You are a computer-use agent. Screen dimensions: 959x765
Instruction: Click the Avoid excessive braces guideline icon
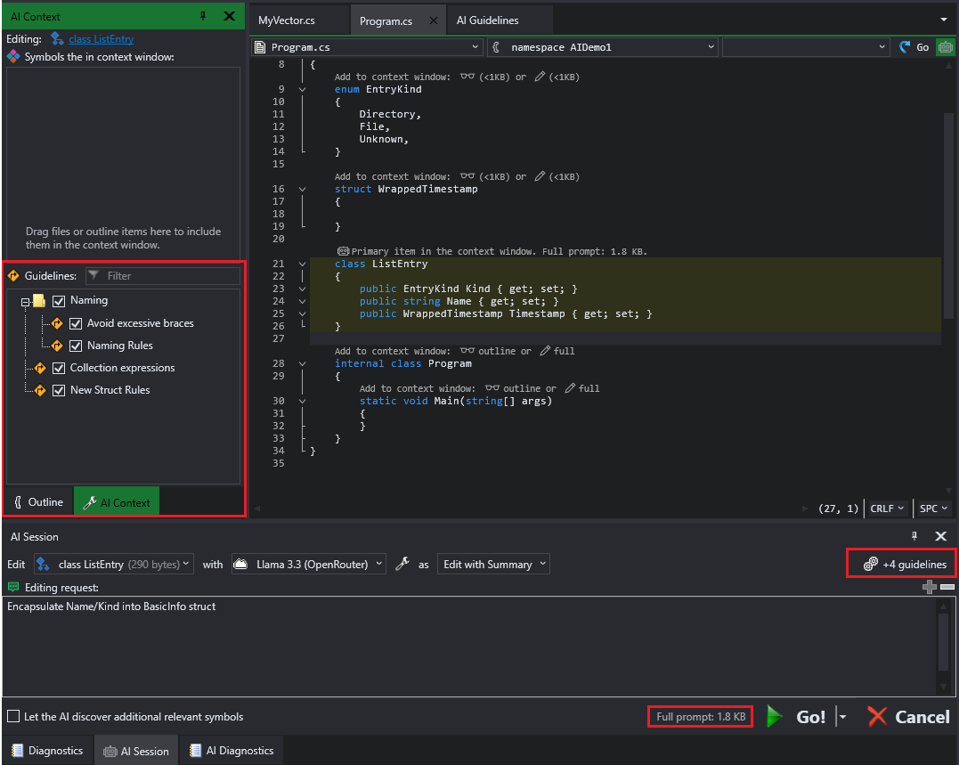pyautogui.click(x=57, y=323)
